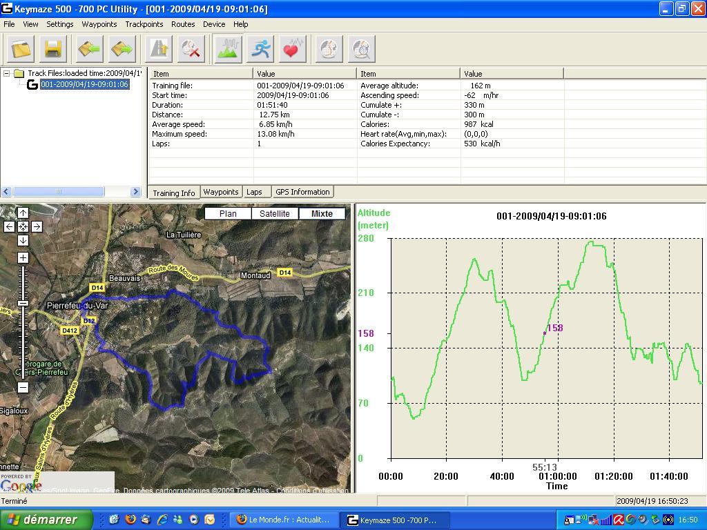707x530 pixels.
Task: Pan the map left with the arrow
Action: (x=9, y=226)
